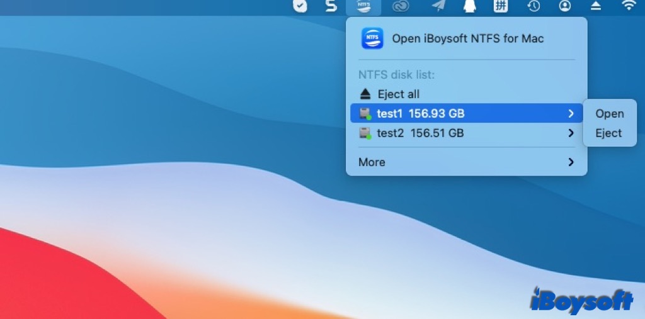Select the test2 156.51 GB disk entry
The height and width of the screenshot is (319, 645).
pyautogui.click(x=420, y=133)
